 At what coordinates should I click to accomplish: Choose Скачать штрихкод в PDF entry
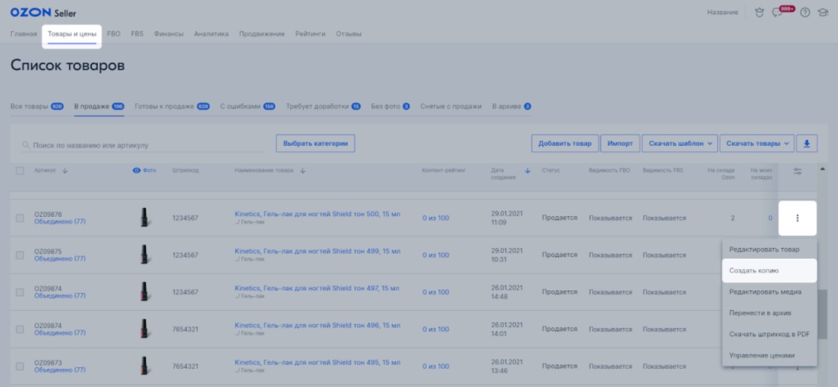click(769, 334)
